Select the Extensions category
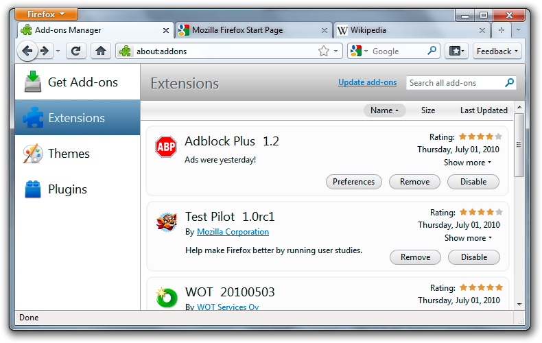The image size is (542, 343). (x=78, y=117)
